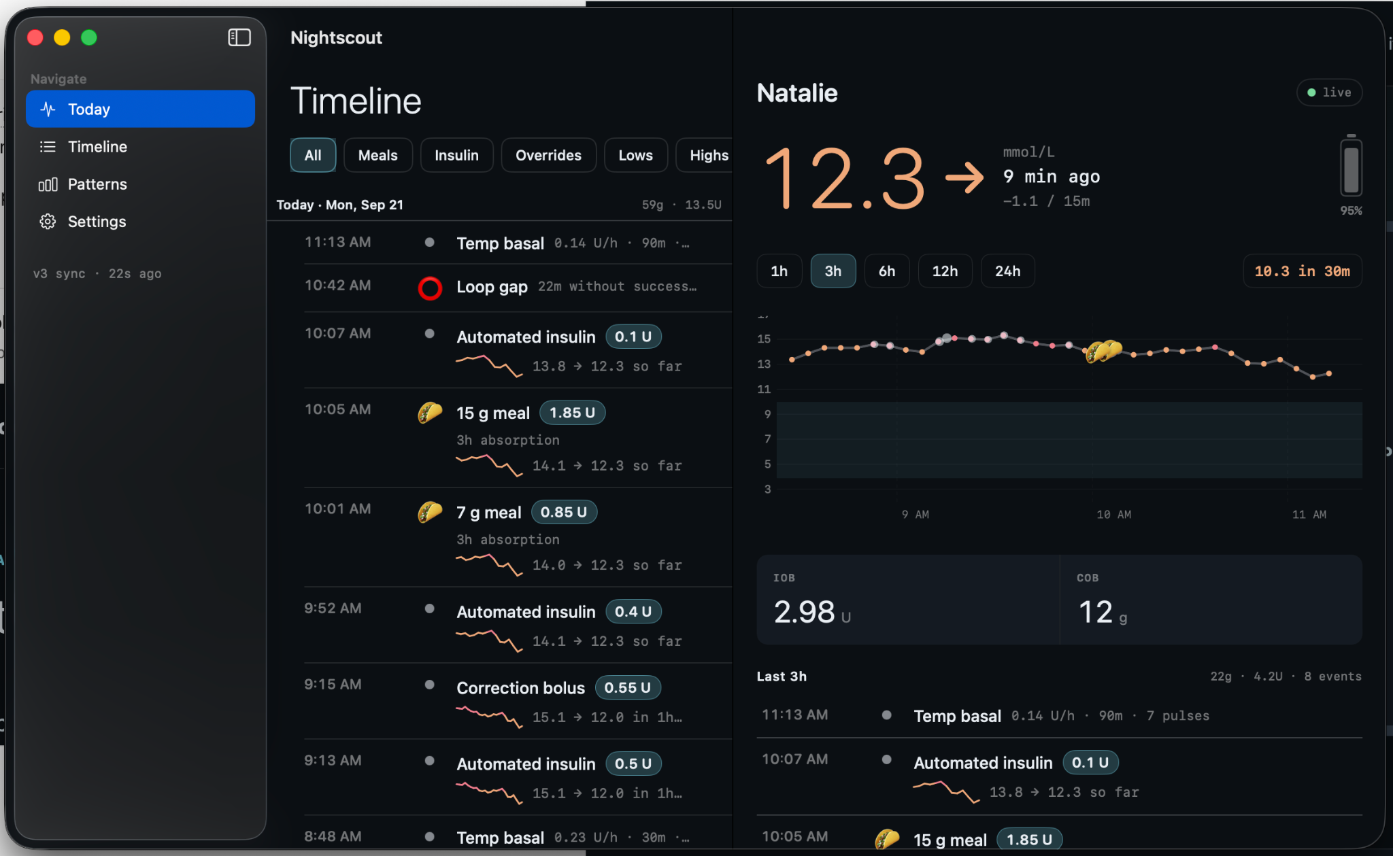
Task: Click the COB 12 g card
Action: [x=1211, y=600]
